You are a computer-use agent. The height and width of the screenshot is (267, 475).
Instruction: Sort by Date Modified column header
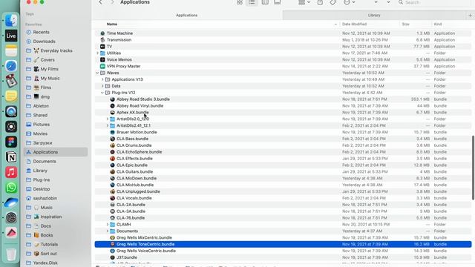tap(354, 24)
